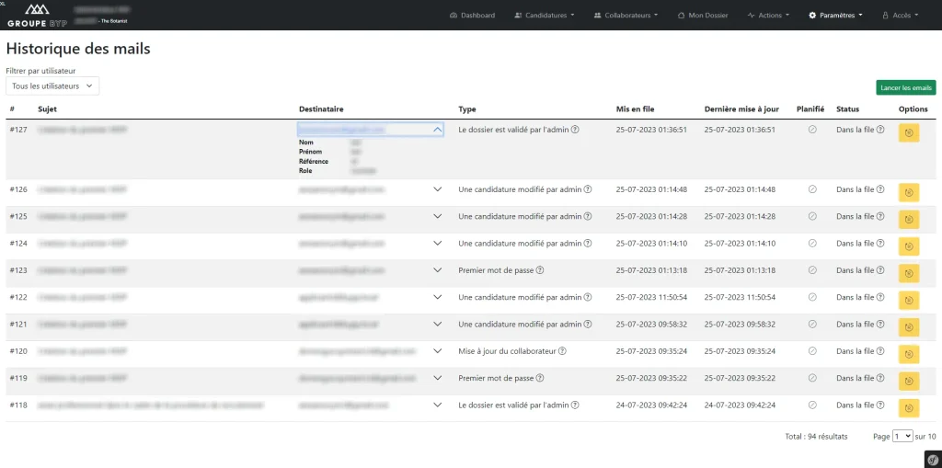The width and height of the screenshot is (942, 468).
Task: Click the Mis en file column header
Action: pos(635,109)
